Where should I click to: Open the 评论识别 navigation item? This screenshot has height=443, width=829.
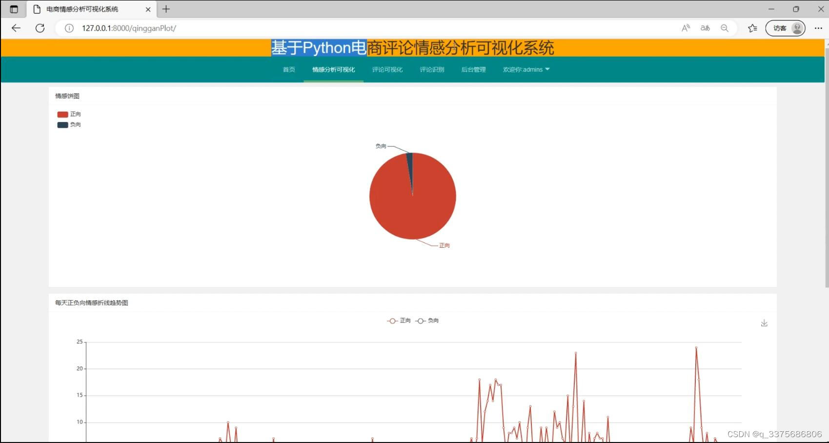pyautogui.click(x=432, y=70)
